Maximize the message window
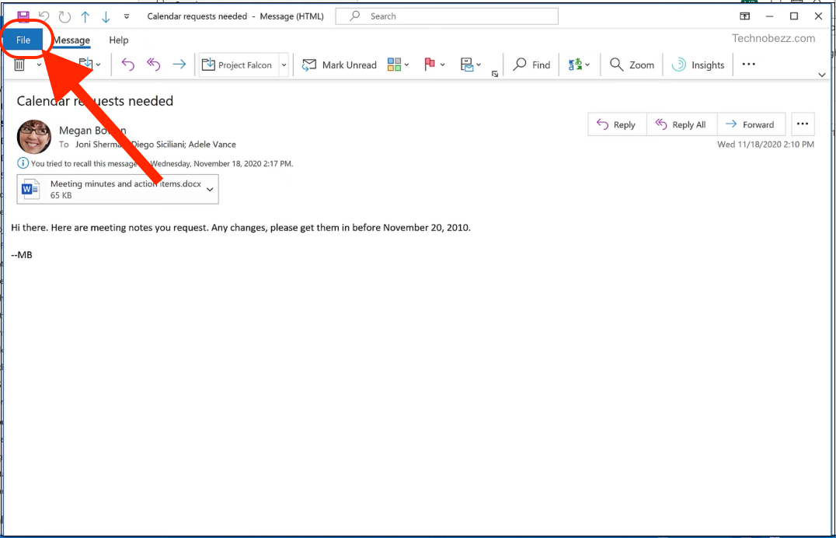 794,16
